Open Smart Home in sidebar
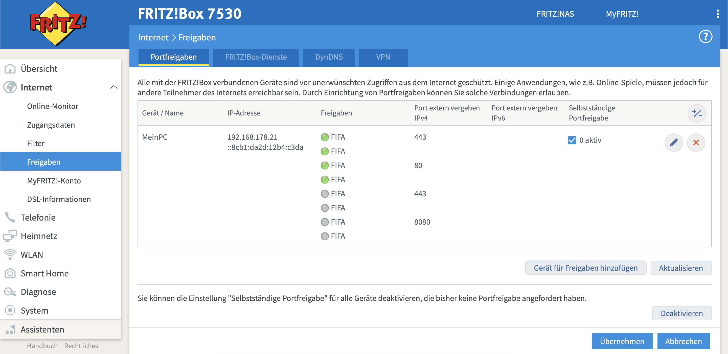 click(44, 273)
